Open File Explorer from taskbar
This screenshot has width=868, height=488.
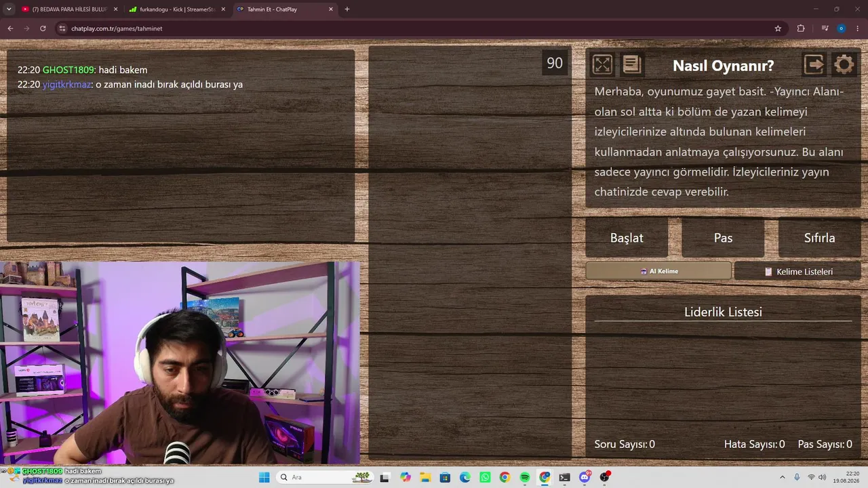(x=425, y=477)
